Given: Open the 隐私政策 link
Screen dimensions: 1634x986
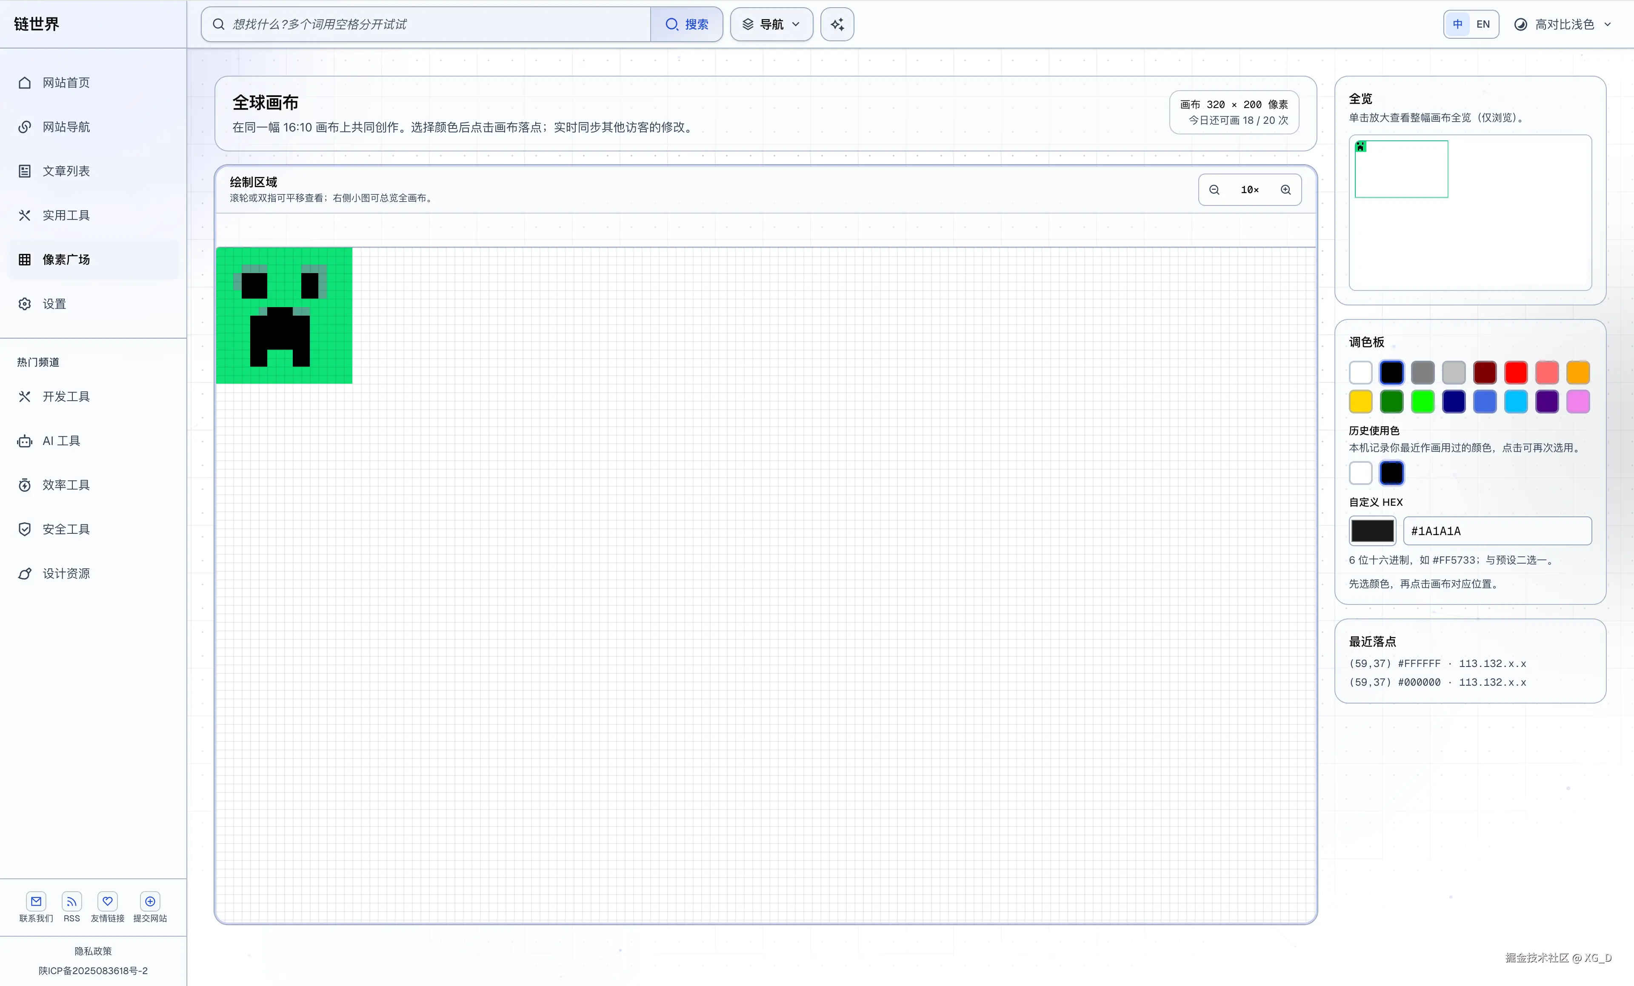Looking at the screenshot, I should point(93,950).
